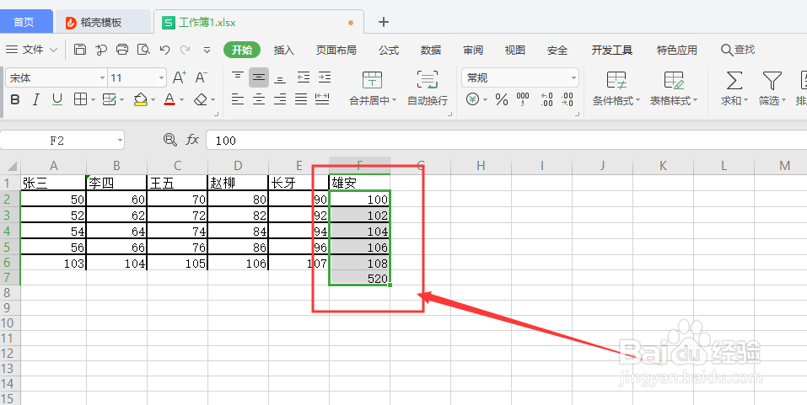Switch to 数据 tab
Viewport: 807px width, 405px height.
pyautogui.click(x=431, y=50)
